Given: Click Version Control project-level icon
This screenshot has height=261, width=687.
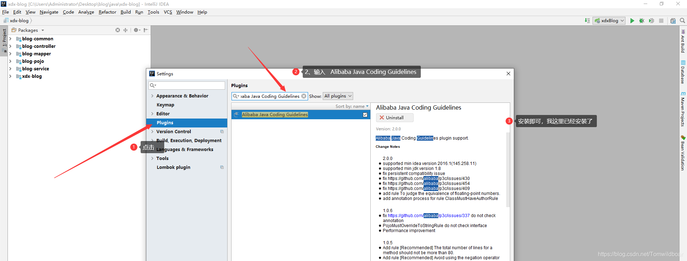Looking at the screenshot, I should (222, 132).
